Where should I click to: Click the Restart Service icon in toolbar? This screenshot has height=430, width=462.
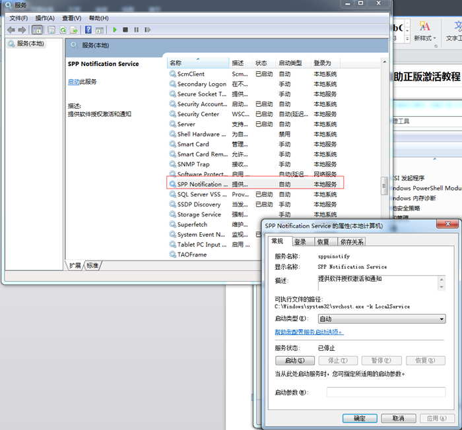(147, 30)
